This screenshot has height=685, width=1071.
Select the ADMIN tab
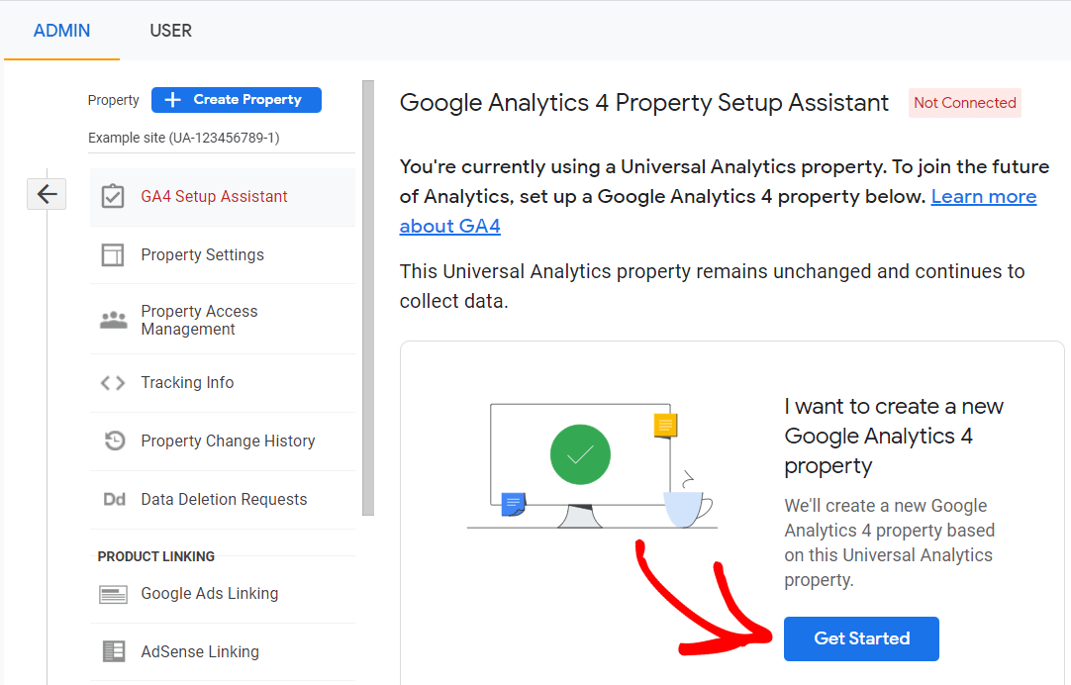tap(61, 31)
